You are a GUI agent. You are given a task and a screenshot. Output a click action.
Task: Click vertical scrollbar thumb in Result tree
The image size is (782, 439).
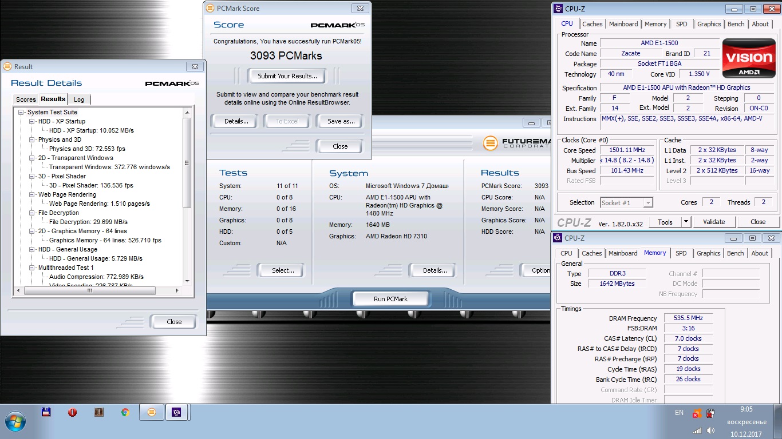pos(187,163)
